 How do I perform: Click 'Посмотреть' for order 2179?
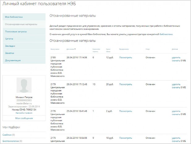tap(125, 84)
